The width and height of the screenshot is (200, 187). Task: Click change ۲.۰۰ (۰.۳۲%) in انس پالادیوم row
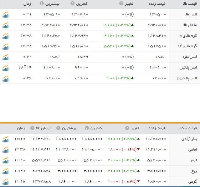coord(120,78)
